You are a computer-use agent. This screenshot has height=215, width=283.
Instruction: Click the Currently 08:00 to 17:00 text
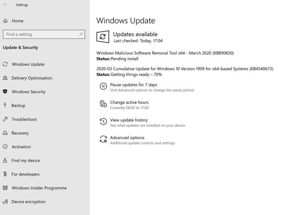[129, 108]
